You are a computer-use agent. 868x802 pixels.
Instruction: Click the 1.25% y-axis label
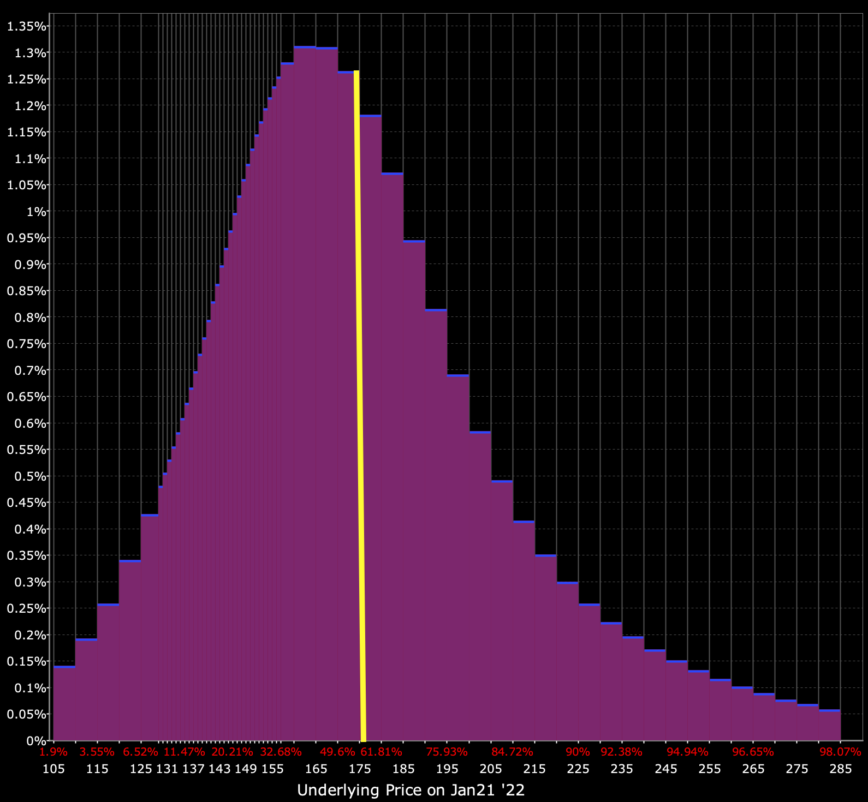coord(26,79)
